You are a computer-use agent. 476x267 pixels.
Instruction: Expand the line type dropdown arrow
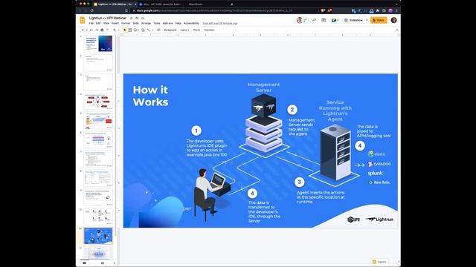[x=152, y=30]
